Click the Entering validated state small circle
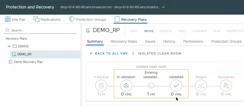244x106 pixels. click(151, 86)
